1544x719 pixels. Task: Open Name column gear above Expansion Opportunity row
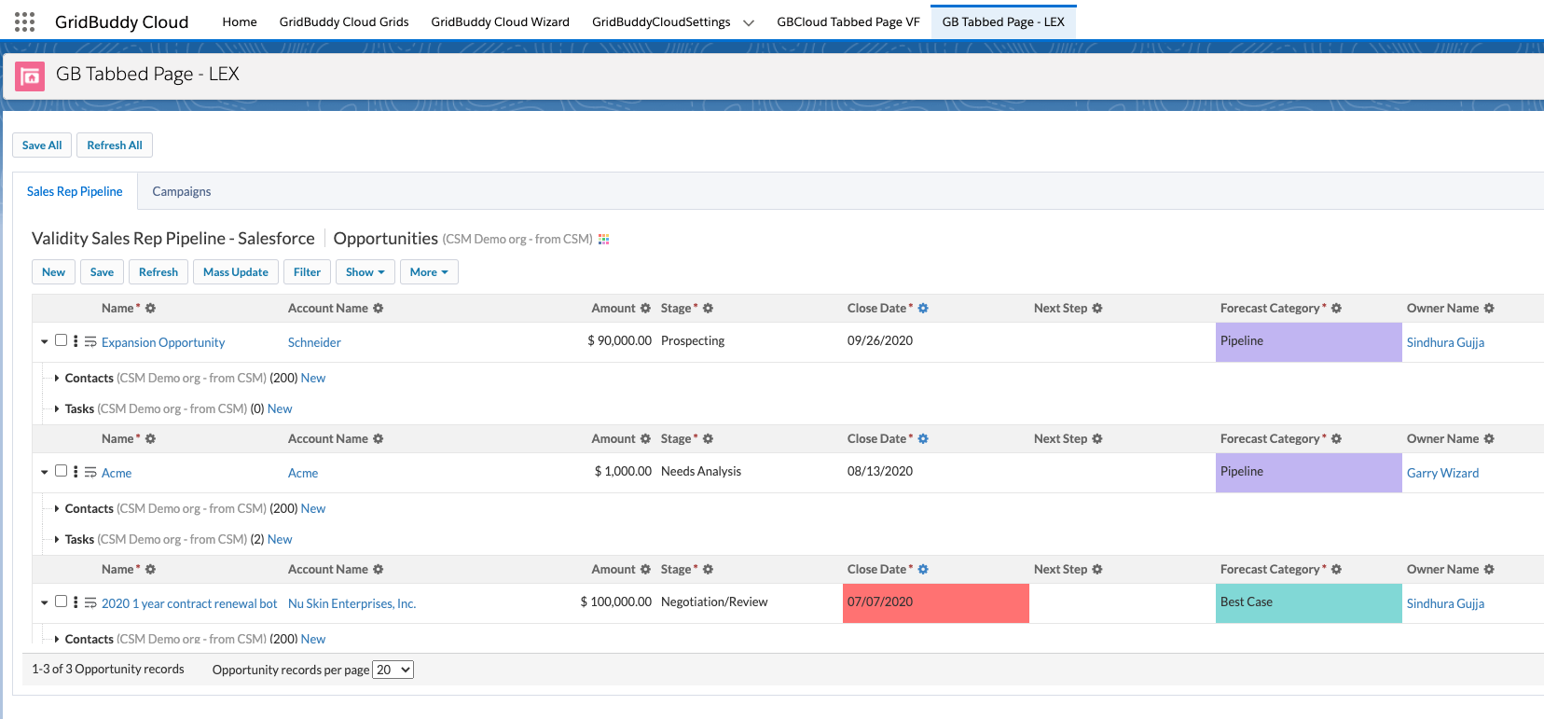[x=150, y=309]
